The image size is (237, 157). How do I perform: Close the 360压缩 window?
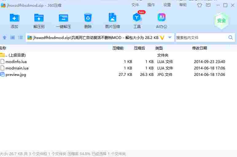click(x=233, y=5)
